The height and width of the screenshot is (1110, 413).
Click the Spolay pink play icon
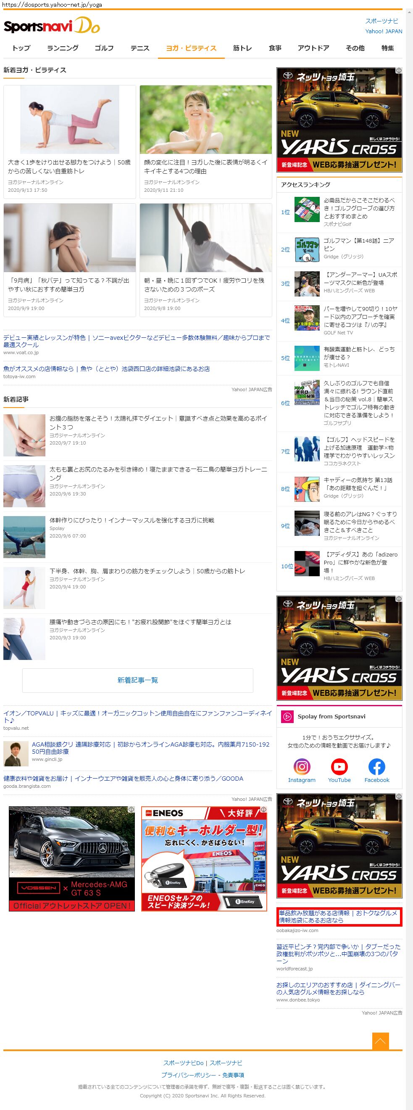click(287, 716)
